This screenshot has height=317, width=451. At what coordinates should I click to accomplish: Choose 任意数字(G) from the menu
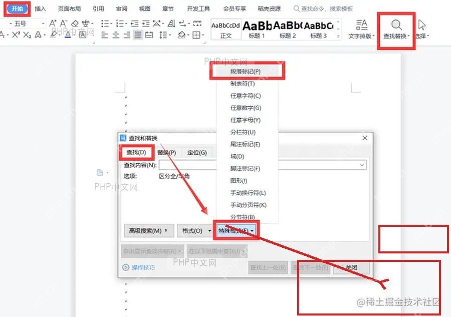tap(248, 108)
